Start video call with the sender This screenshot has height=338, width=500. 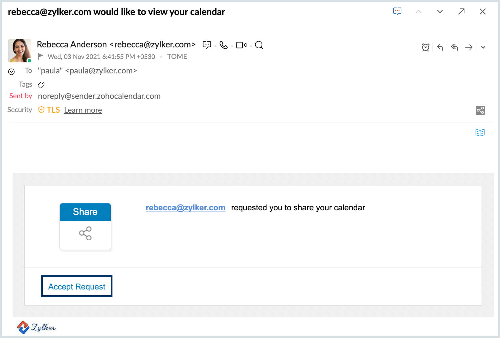point(241,45)
